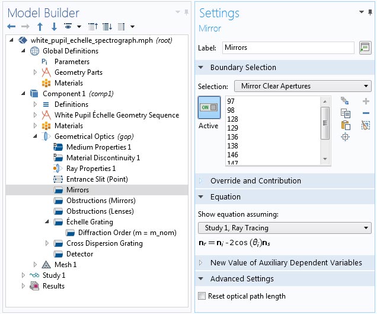Toggle the Active selection ON switch

[209, 107]
